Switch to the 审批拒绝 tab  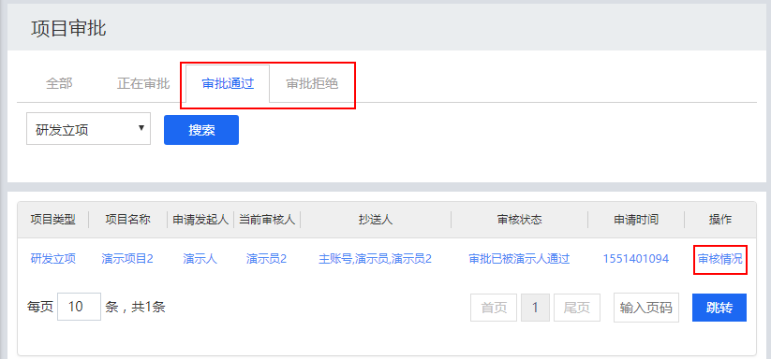click(x=312, y=83)
